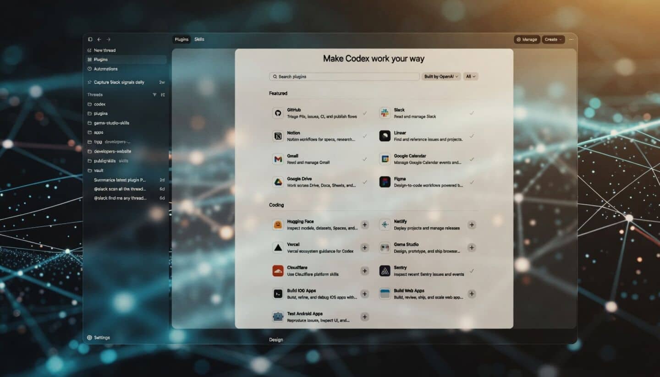
Task: Open the All filter dropdown
Action: [471, 76]
